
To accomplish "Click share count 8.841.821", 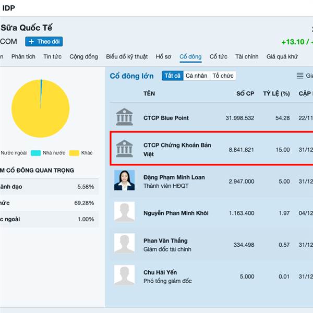I will point(242,150).
